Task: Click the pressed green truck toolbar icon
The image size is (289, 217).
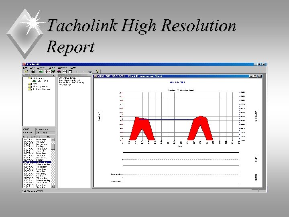Action: (x=41, y=72)
